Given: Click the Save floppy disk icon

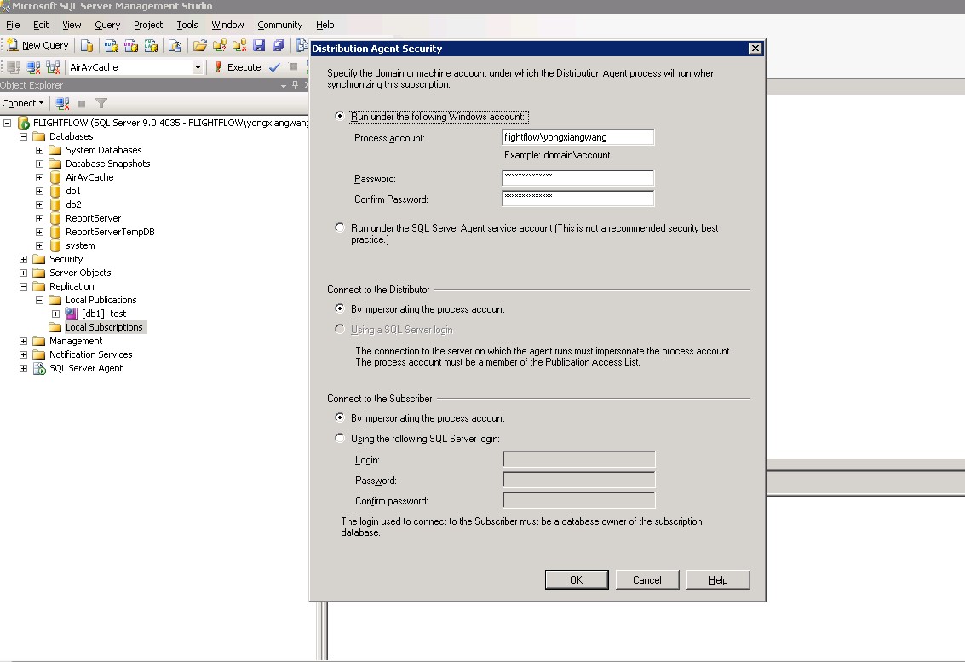Looking at the screenshot, I should [259, 45].
